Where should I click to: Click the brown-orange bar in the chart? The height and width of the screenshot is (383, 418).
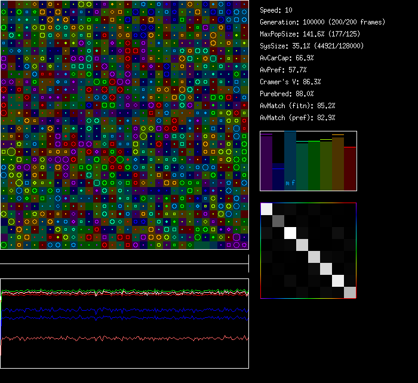coord(338,163)
